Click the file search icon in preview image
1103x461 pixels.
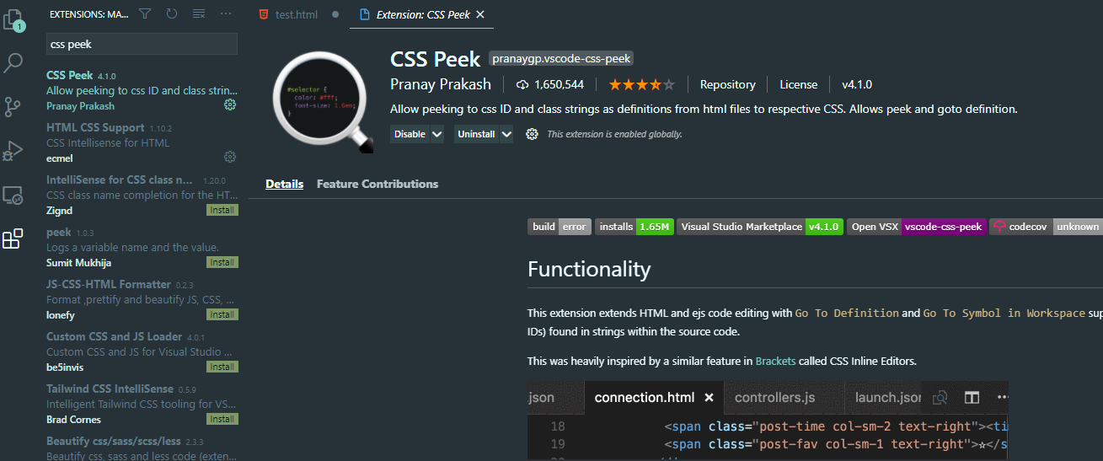940,397
